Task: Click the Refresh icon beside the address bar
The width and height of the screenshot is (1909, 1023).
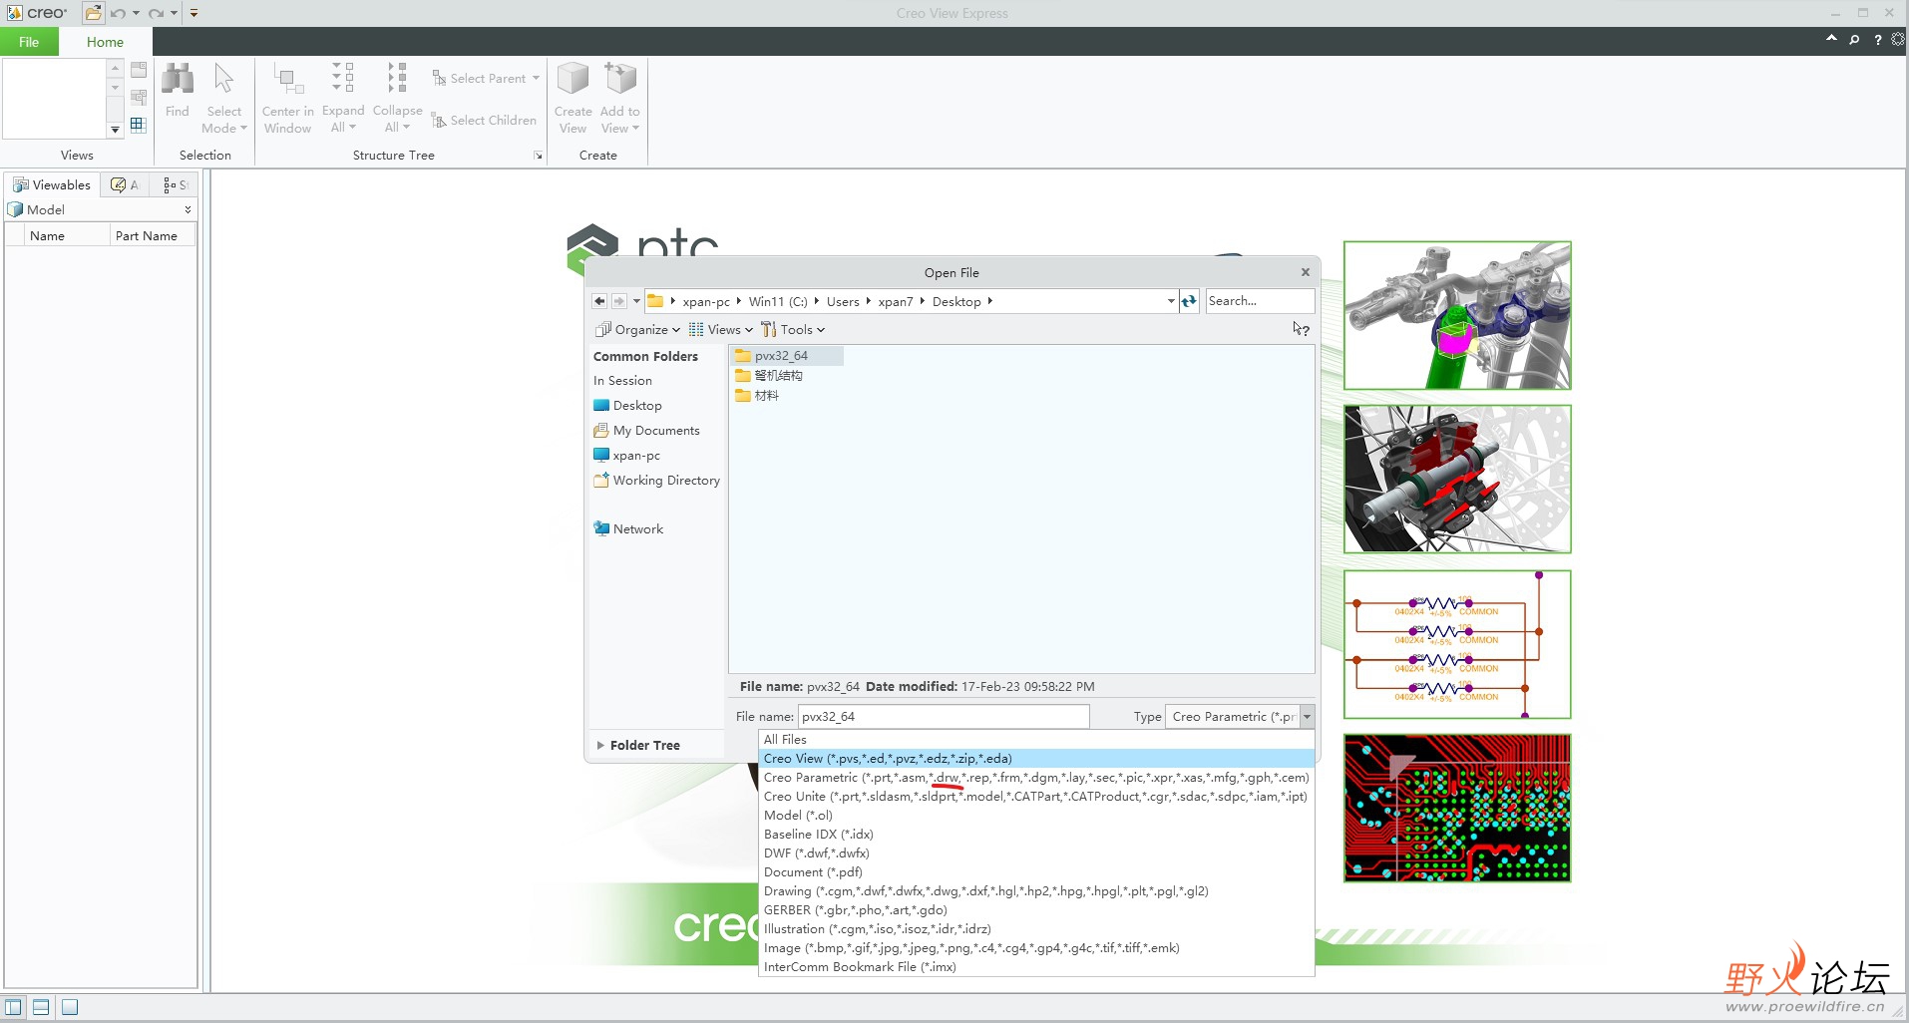Action: (x=1189, y=301)
